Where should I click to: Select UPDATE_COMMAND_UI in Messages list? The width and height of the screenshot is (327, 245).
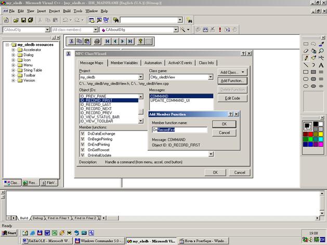pyautogui.click(x=181, y=100)
